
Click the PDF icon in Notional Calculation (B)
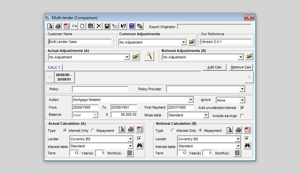click(x=247, y=130)
